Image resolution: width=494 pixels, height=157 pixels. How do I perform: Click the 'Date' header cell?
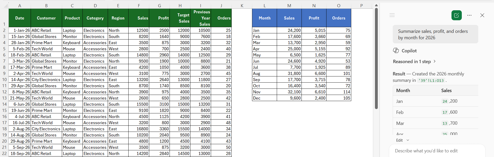pyautogui.click(x=20, y=18)
